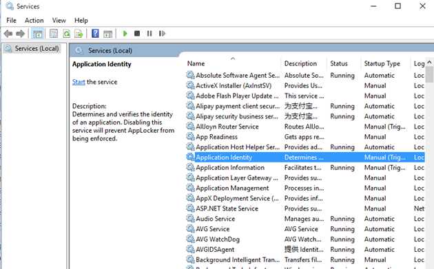
Task: Click the Pause Service toolbar icon
Action: (x=149, y=34)
